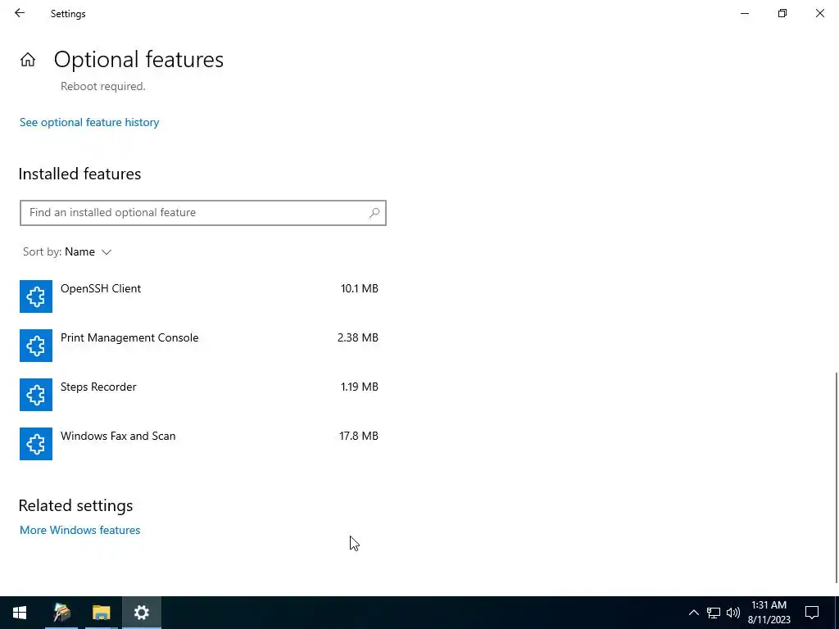Open the volume control tray icon
Screen dimensions: 839x629
pos(733,613)
